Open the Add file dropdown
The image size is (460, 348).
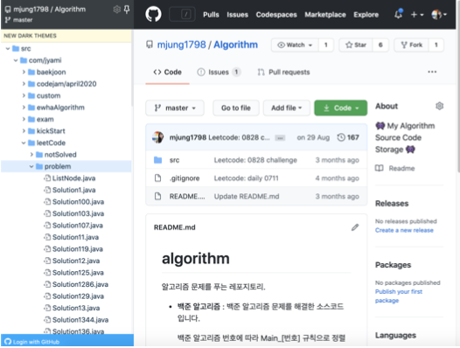[286, 108]
